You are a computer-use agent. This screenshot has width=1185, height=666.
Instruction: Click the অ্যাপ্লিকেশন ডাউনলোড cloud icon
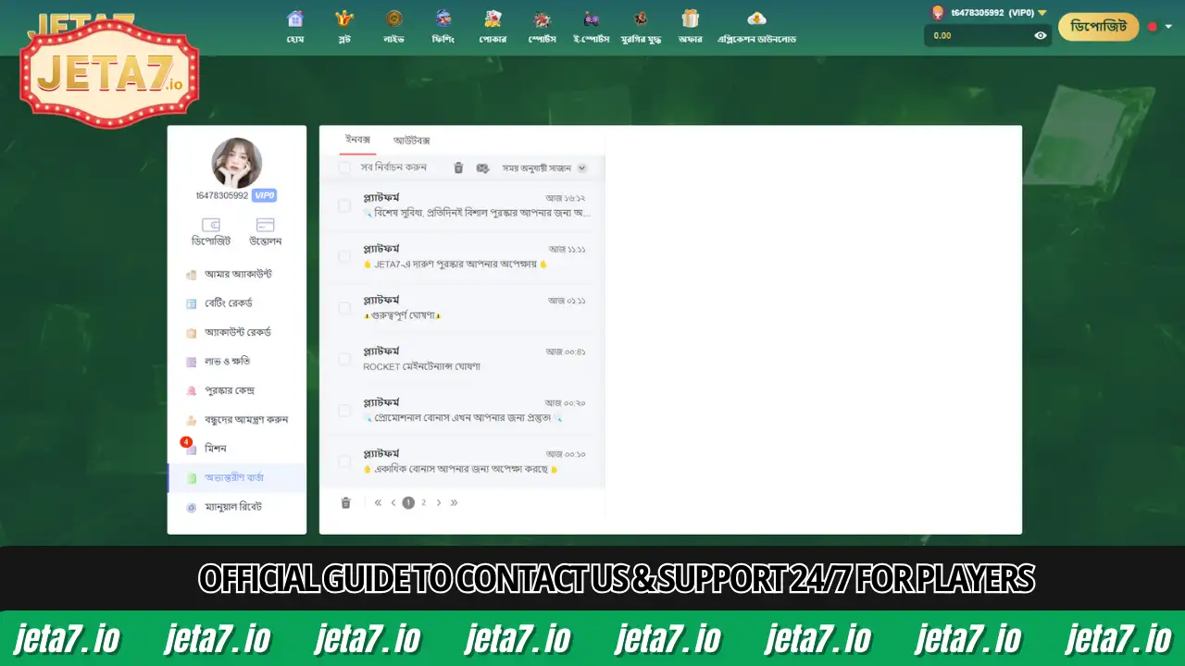coord(757,18)
